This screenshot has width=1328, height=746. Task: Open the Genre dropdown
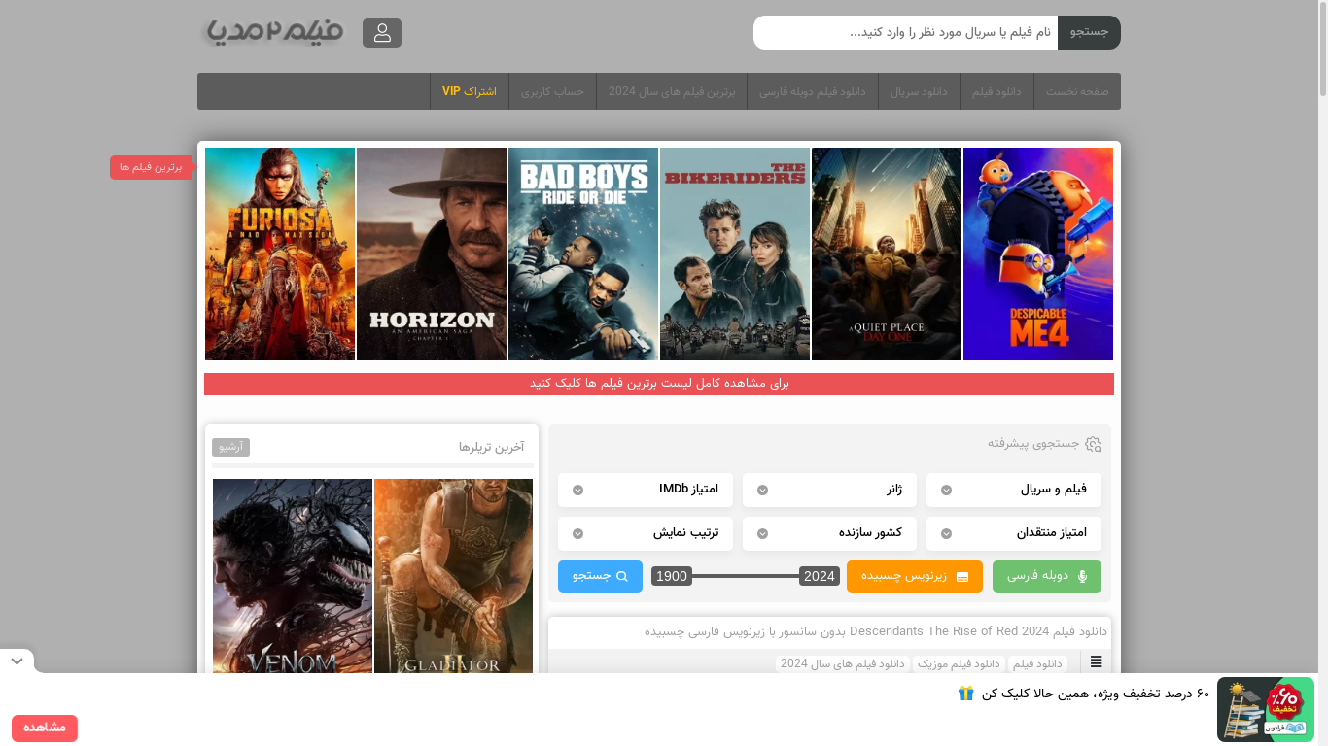[x=829, y=490]
